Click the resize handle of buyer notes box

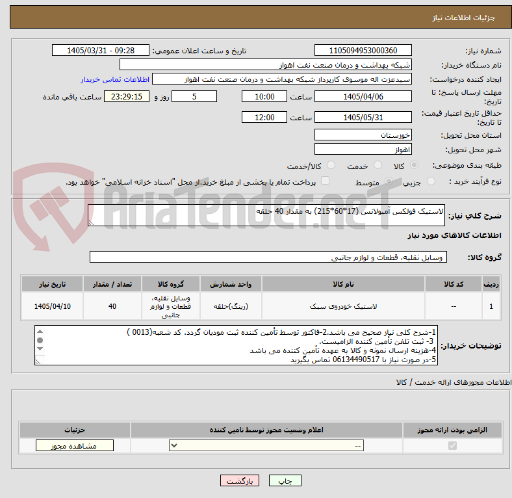click(x=38, y=361)
